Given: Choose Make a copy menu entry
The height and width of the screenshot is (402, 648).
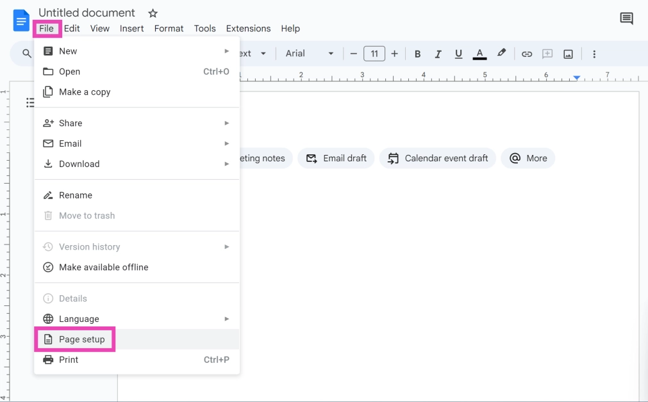Looking at the screenshot, I should (85, 92).
